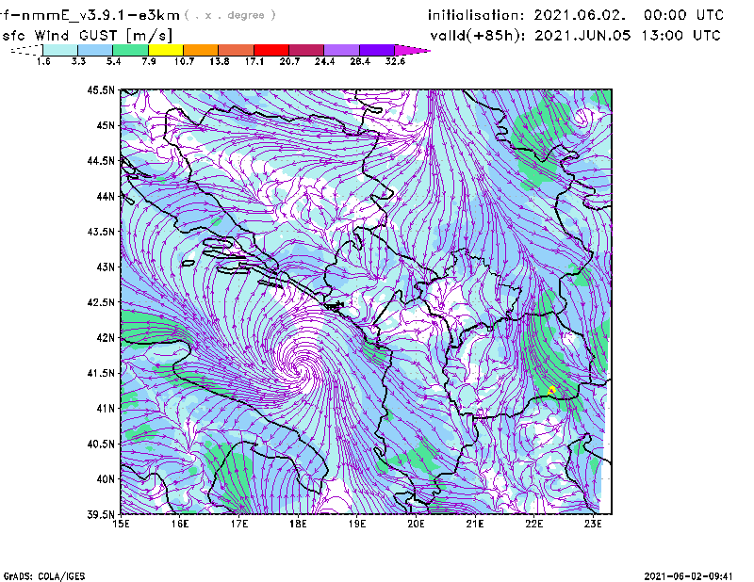Click the "43.5N" latitude label
Screen dimensions: 754x582
point(101,232)
